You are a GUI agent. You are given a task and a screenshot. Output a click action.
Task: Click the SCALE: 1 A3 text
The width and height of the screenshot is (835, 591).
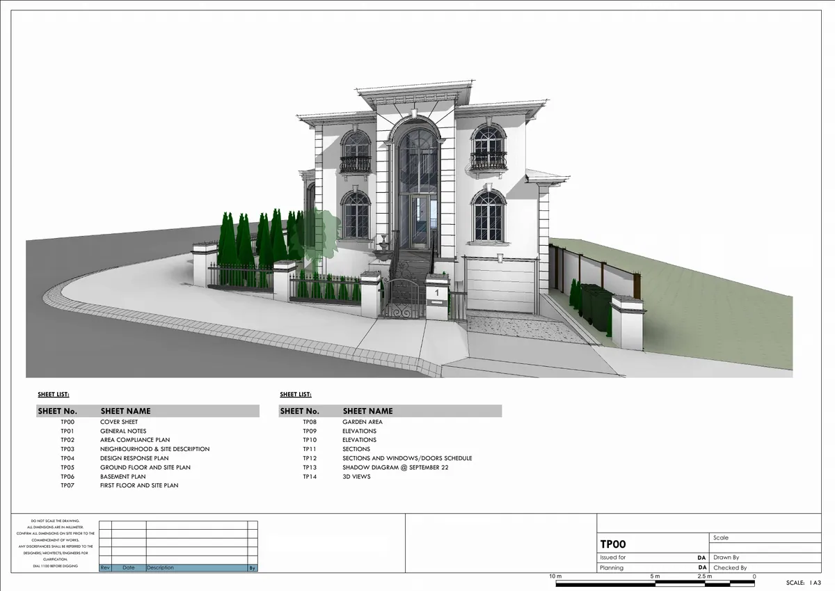[805, 583]
